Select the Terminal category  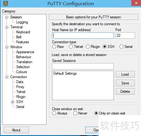click(17, 27)
